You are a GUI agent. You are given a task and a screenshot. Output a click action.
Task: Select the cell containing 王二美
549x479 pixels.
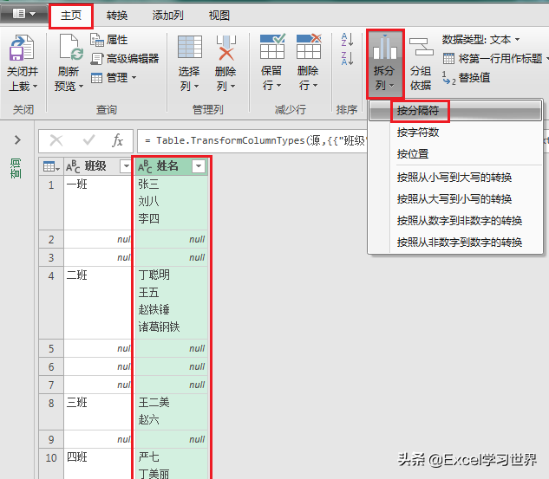[171, 411]
